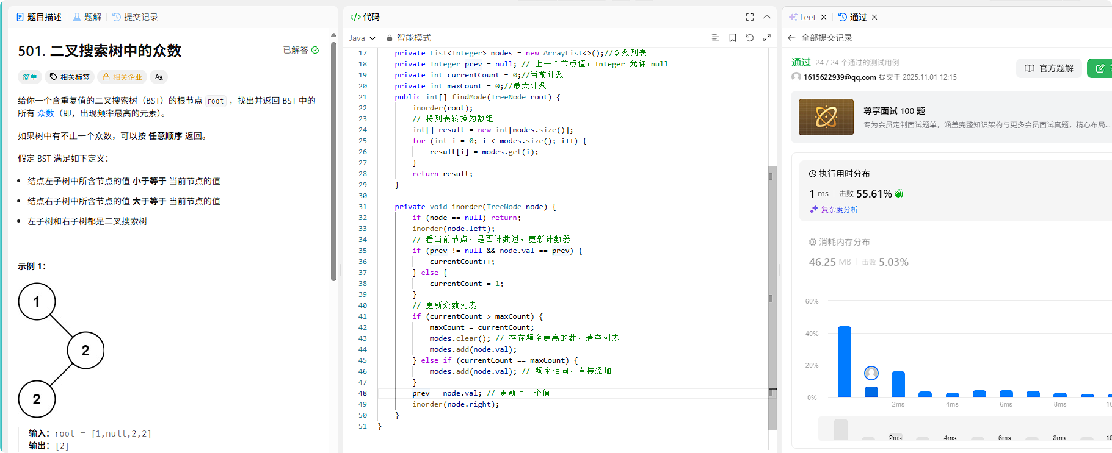Screen dimensions: 1112x453
Task: Click tree node 1 in example diagram
Action: coord(37,302)
